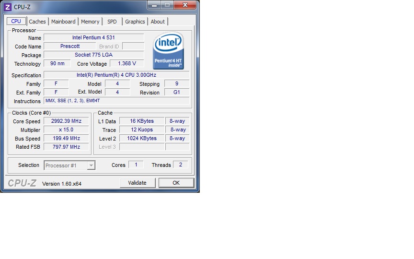Select the CPU tab
Screen dimensions: 414x259
[16, 21]
